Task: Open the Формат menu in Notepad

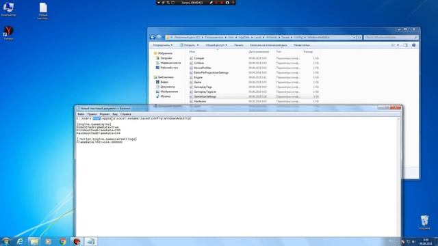Action: click(x=105, y=114)
